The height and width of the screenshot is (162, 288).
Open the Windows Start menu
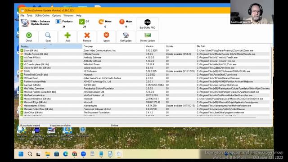click(21, 154)
